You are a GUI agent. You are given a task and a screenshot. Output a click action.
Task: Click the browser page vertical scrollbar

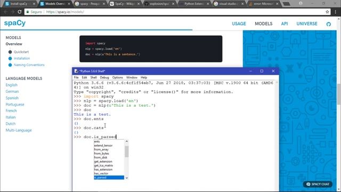(339, 94)
